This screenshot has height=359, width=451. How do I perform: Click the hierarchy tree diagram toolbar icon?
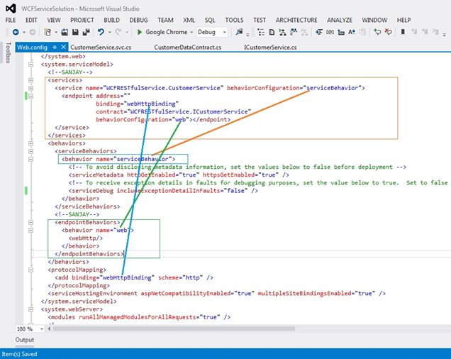click(x=282, y=32)
